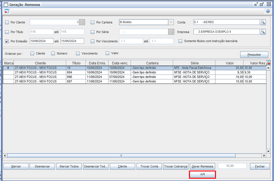Click the Fechar button
This screenshot has height=181, width=274.
[x=260, y=166]
